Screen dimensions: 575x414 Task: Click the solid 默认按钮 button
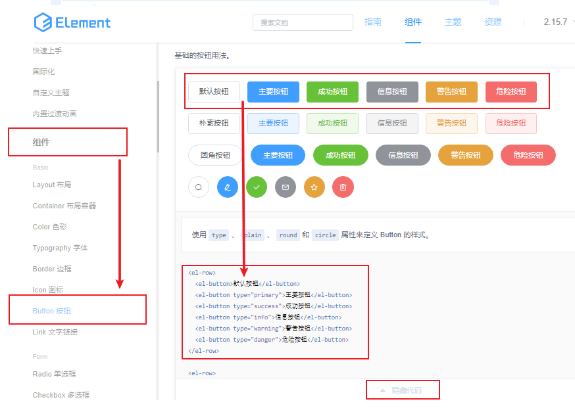tap(214, 91)
